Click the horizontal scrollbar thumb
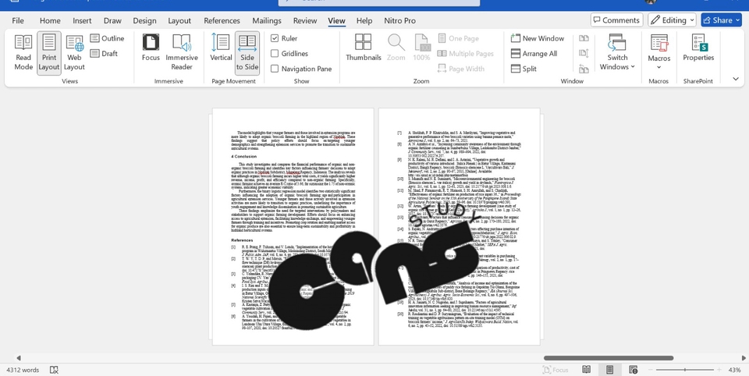This screenshot has width=749, height=376. (x=609, y=358)
